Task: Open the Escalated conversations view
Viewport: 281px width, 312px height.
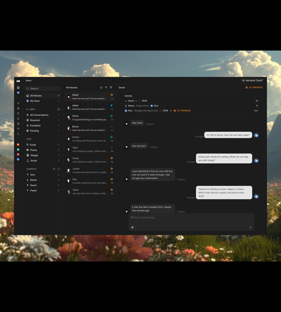Action: click(43, 125)
